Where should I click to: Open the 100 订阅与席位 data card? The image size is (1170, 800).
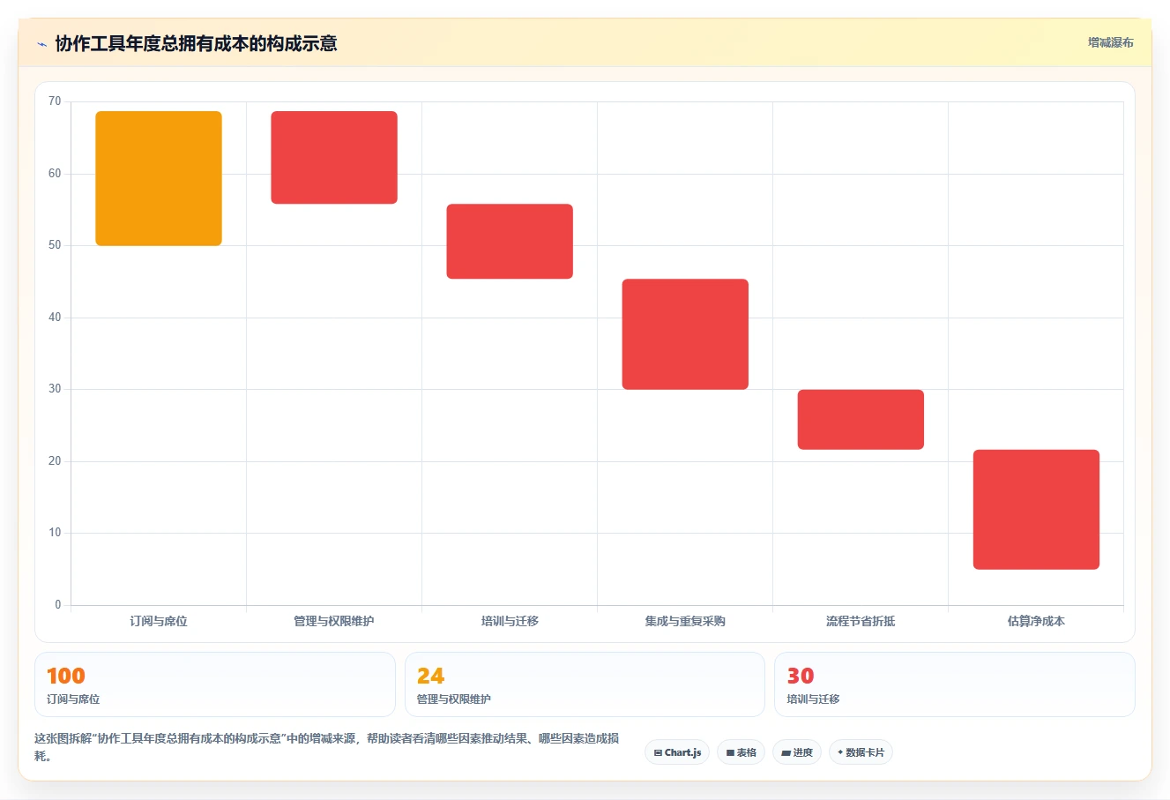pos(215,684)
